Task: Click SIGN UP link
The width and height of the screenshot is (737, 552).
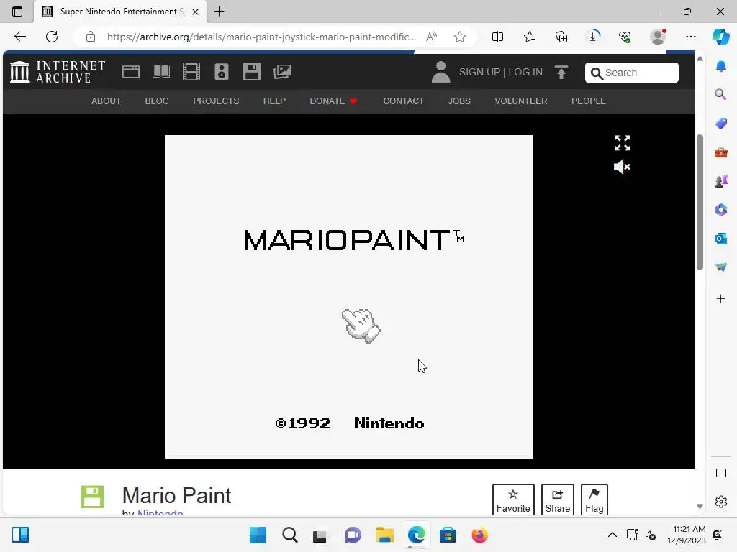Action: (479, 72)
